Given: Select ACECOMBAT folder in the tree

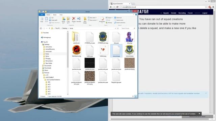Looking at the screenshot, I should 49,77.
